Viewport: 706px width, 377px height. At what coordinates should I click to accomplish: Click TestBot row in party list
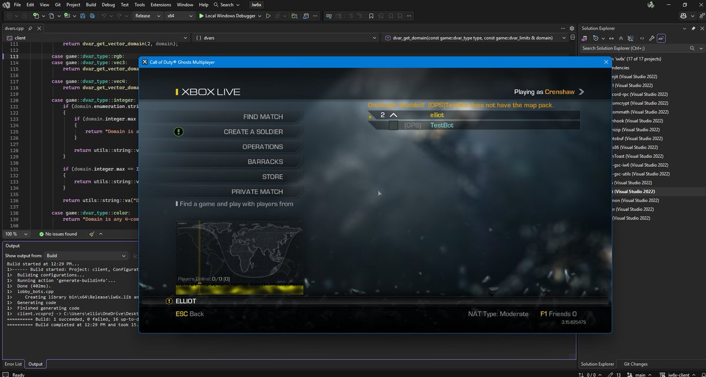474,125
